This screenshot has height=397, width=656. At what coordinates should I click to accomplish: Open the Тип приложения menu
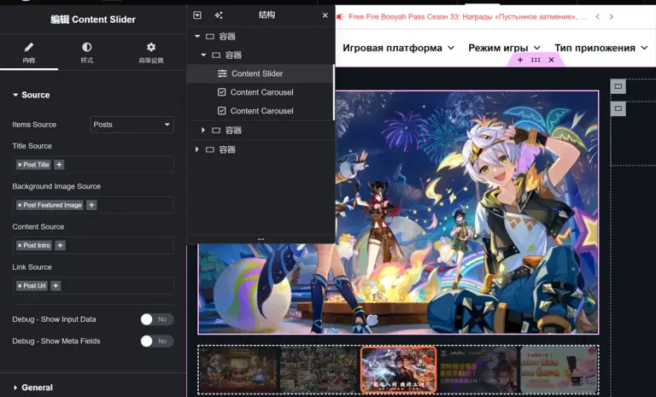[601, 48]
